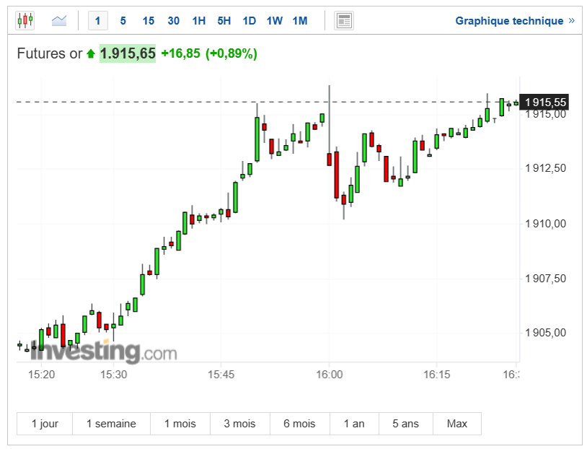The height and width of the screenshot is (449, 587).
Task: Open the Graphique technique link
Action: pos(515,21)
